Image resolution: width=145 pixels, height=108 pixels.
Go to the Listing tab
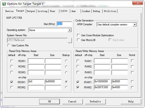(42, 11)
